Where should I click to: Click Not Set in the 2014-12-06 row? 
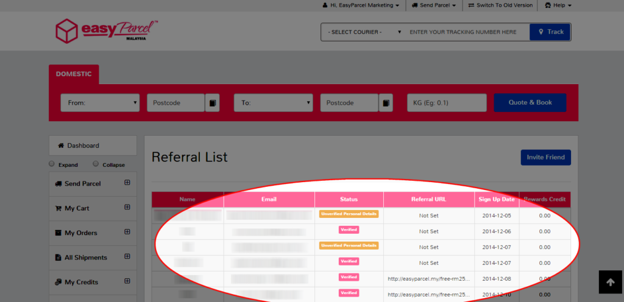coord(428,231)
